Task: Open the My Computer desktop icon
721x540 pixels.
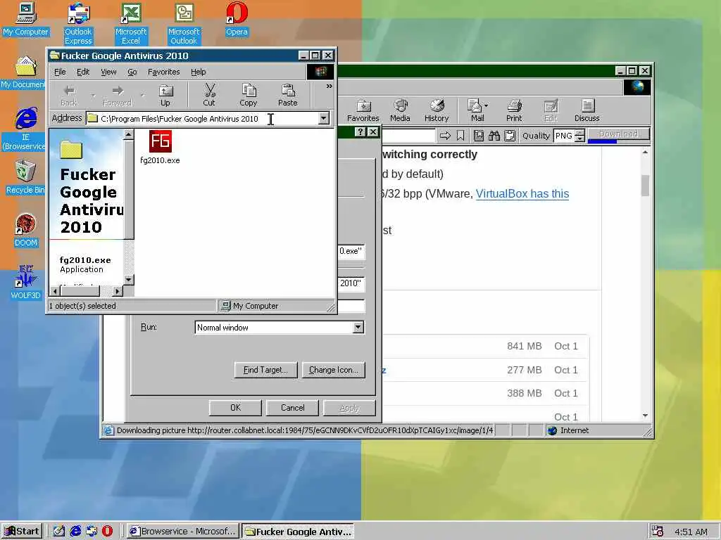Action: click(x=25, y=19)
